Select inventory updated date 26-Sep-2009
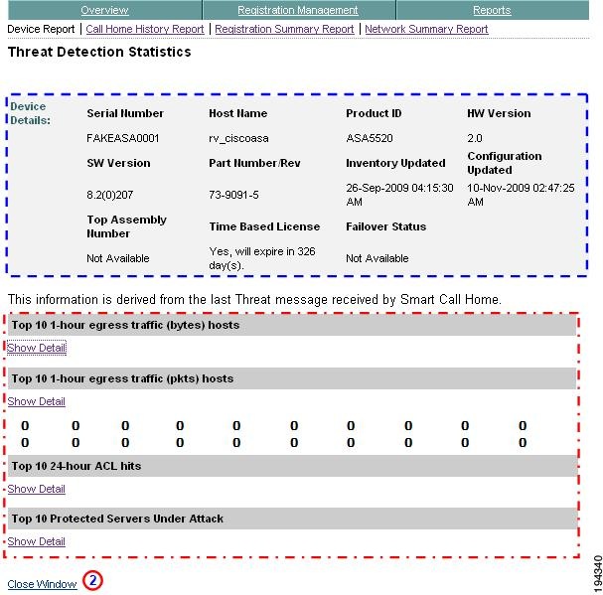This screenshot has width=603, height=595. coord(399,195)
